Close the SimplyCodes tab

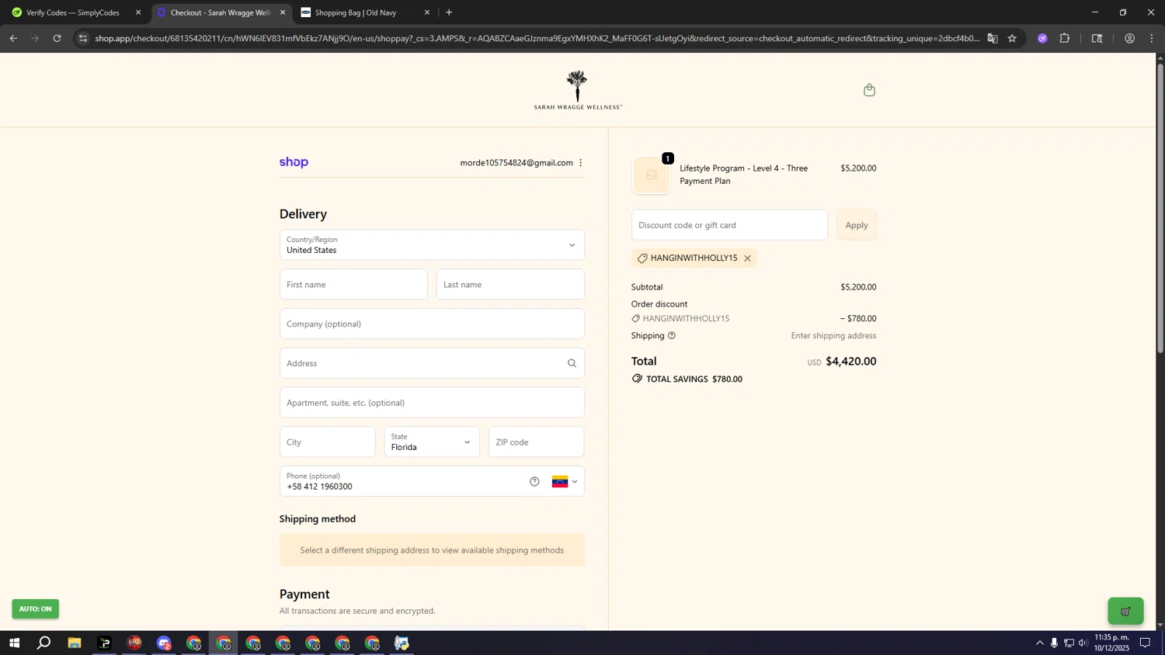(138, 12)
